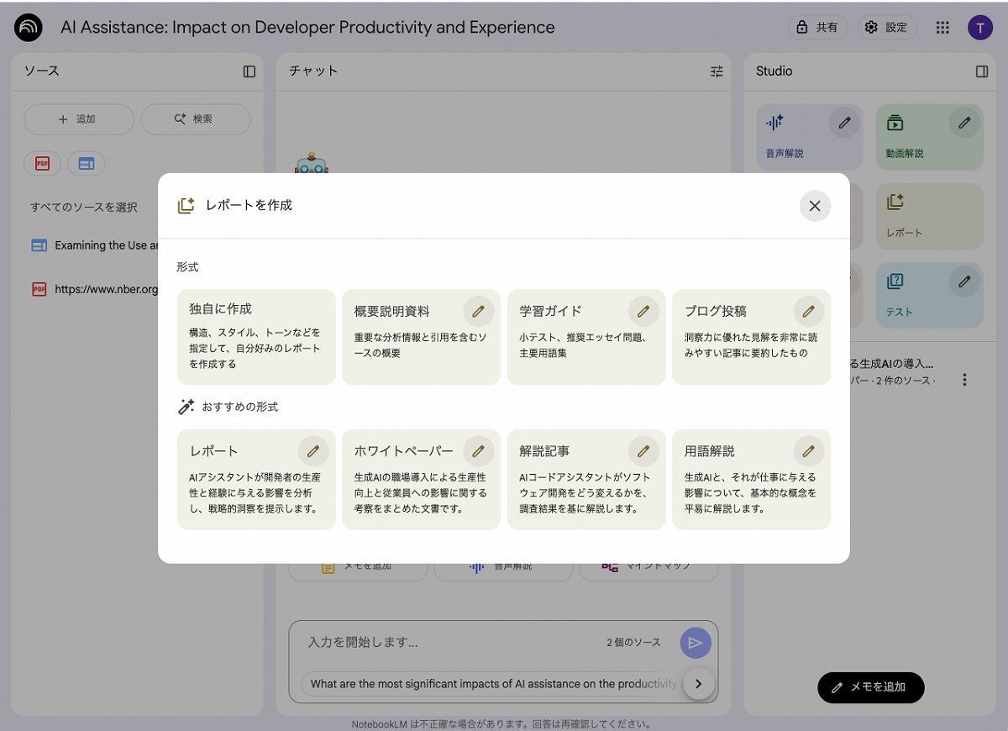Image resolution: width=1008 pixels, height=731 pixels.
Task: Close the レポートを作成 dialog
Action: click(x=814, y=206)
